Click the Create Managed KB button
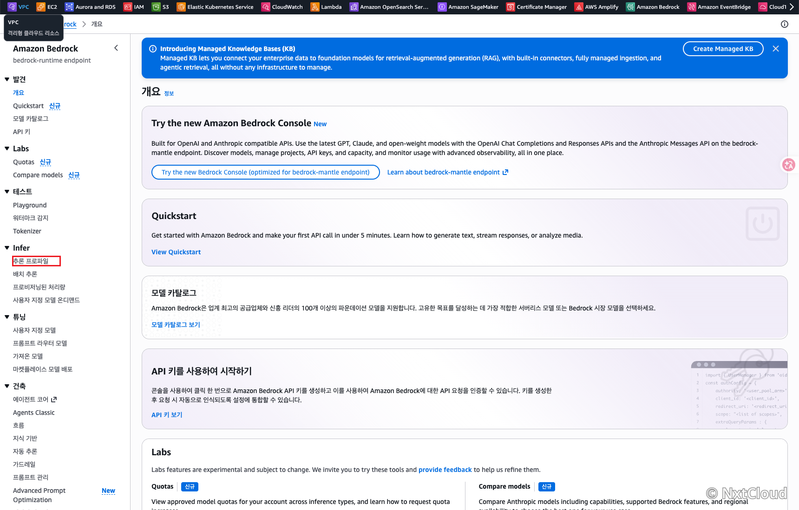The height and width of the screenshot is (510, 799). (723, 49)
